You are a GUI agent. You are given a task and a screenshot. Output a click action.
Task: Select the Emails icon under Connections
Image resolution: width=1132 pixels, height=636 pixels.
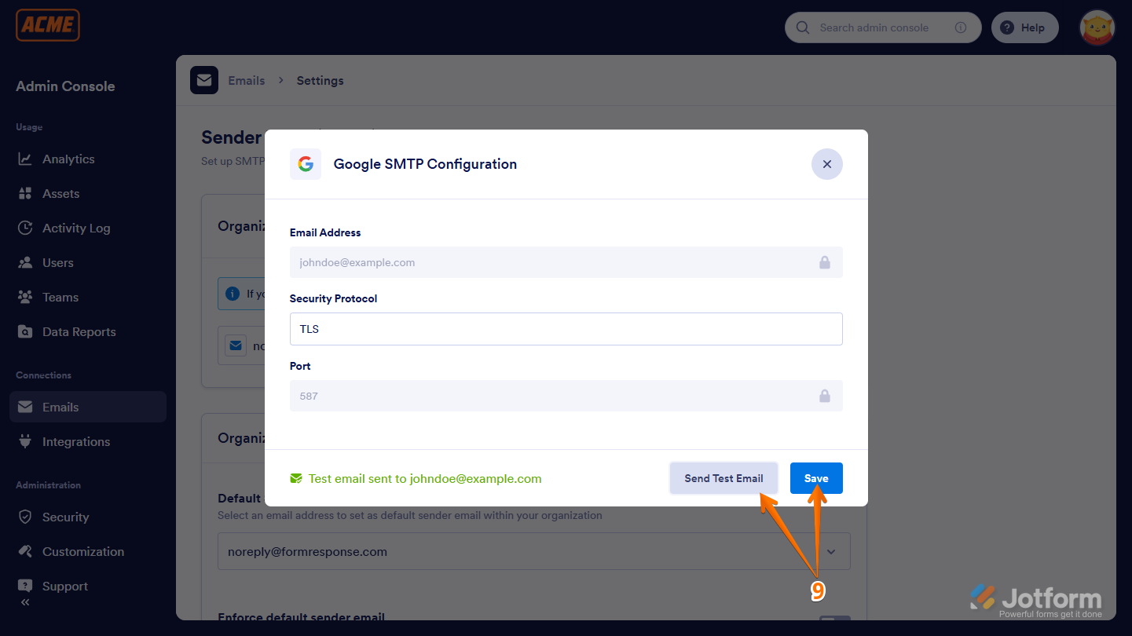tap(26, 407)
